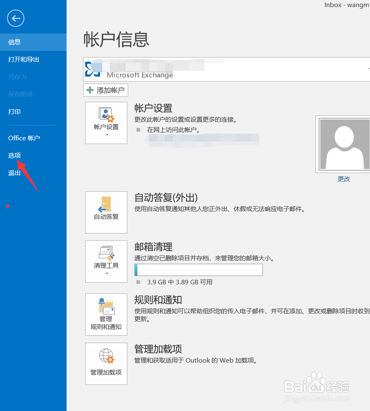Image resolution: width=370 pixels, height=411 pixels.
Task: Click the mailbox storage progress bar
Action: pos(198,269)
